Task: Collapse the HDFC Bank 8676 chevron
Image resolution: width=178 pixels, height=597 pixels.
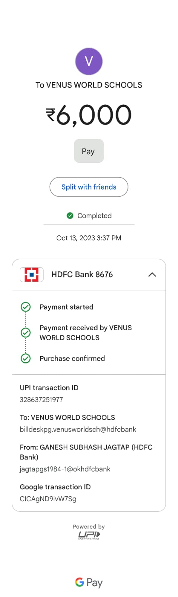Action: [x=152, y=275]
